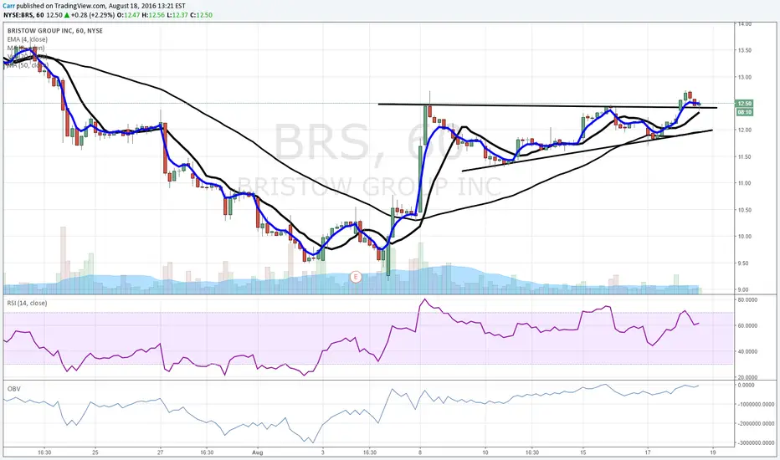Click the RSI 60.0000 axis label
This screenshot has height=460, width=780.
click(x=747, y=325)
